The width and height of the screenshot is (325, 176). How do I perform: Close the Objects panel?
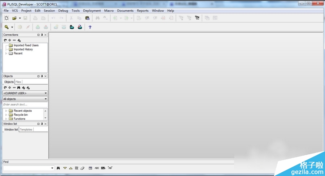(x=45, y=76)
